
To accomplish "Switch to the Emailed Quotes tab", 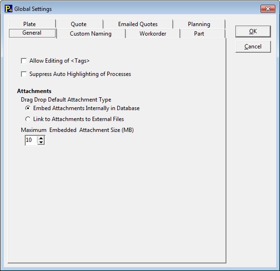I will (138, 24).
